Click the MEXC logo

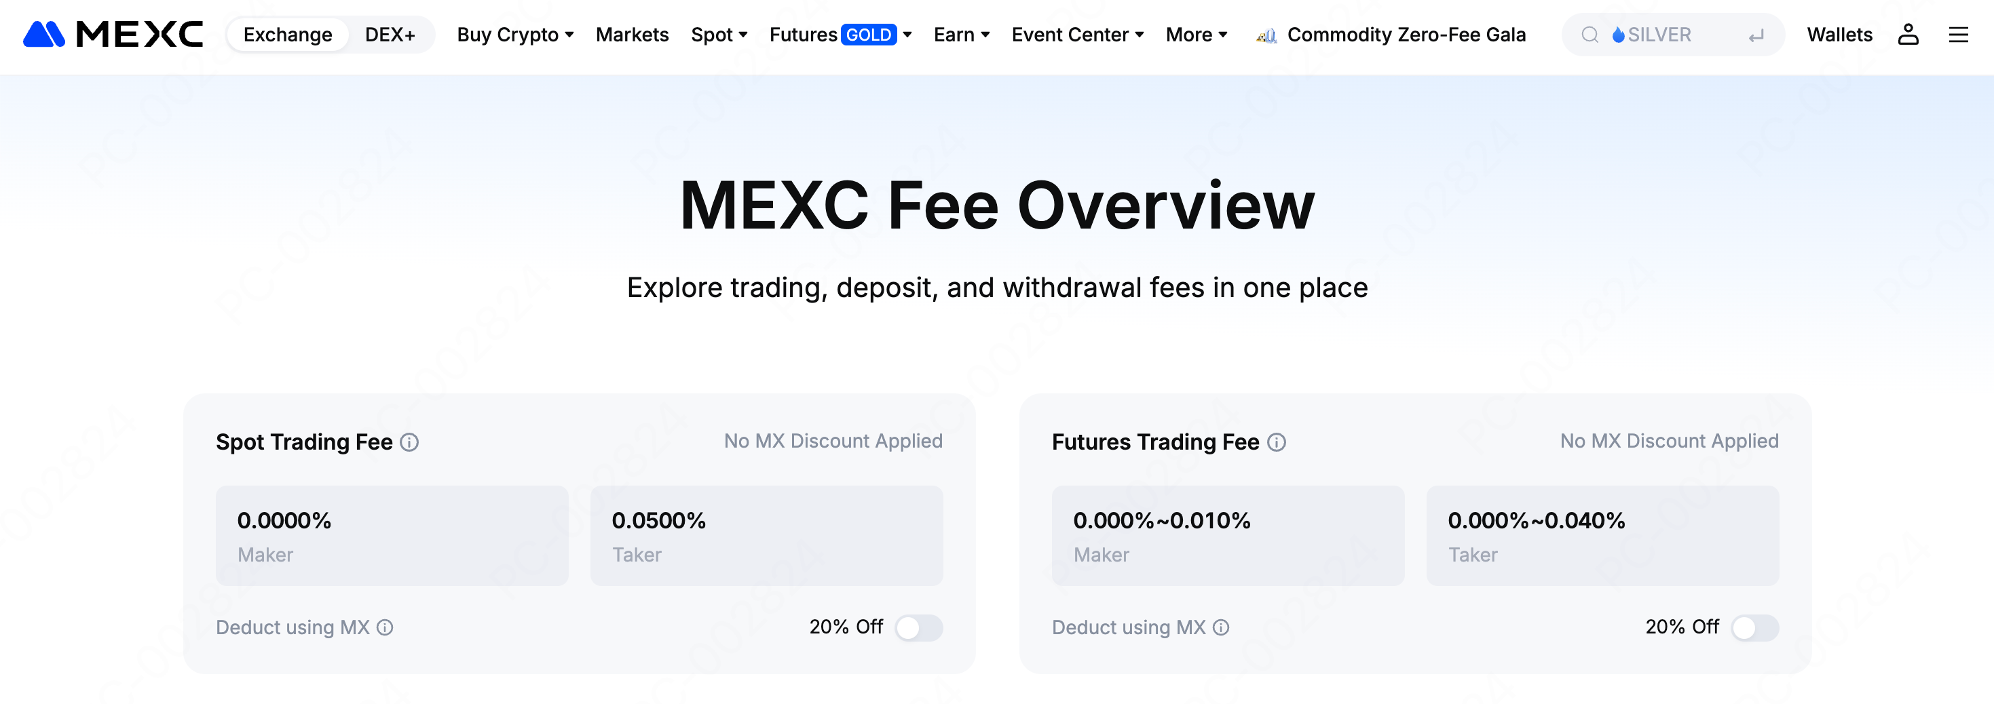[x=113, y=35]
